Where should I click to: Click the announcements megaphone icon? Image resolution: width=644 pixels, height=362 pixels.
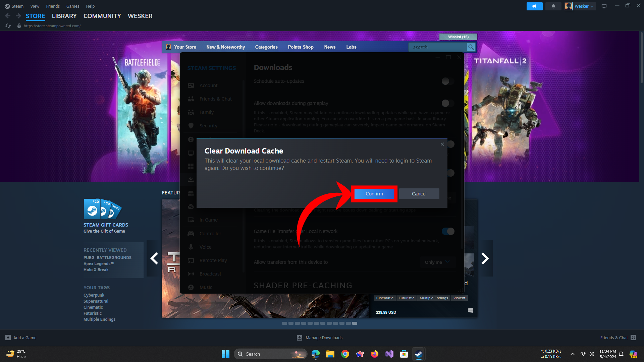coord(534,6)
